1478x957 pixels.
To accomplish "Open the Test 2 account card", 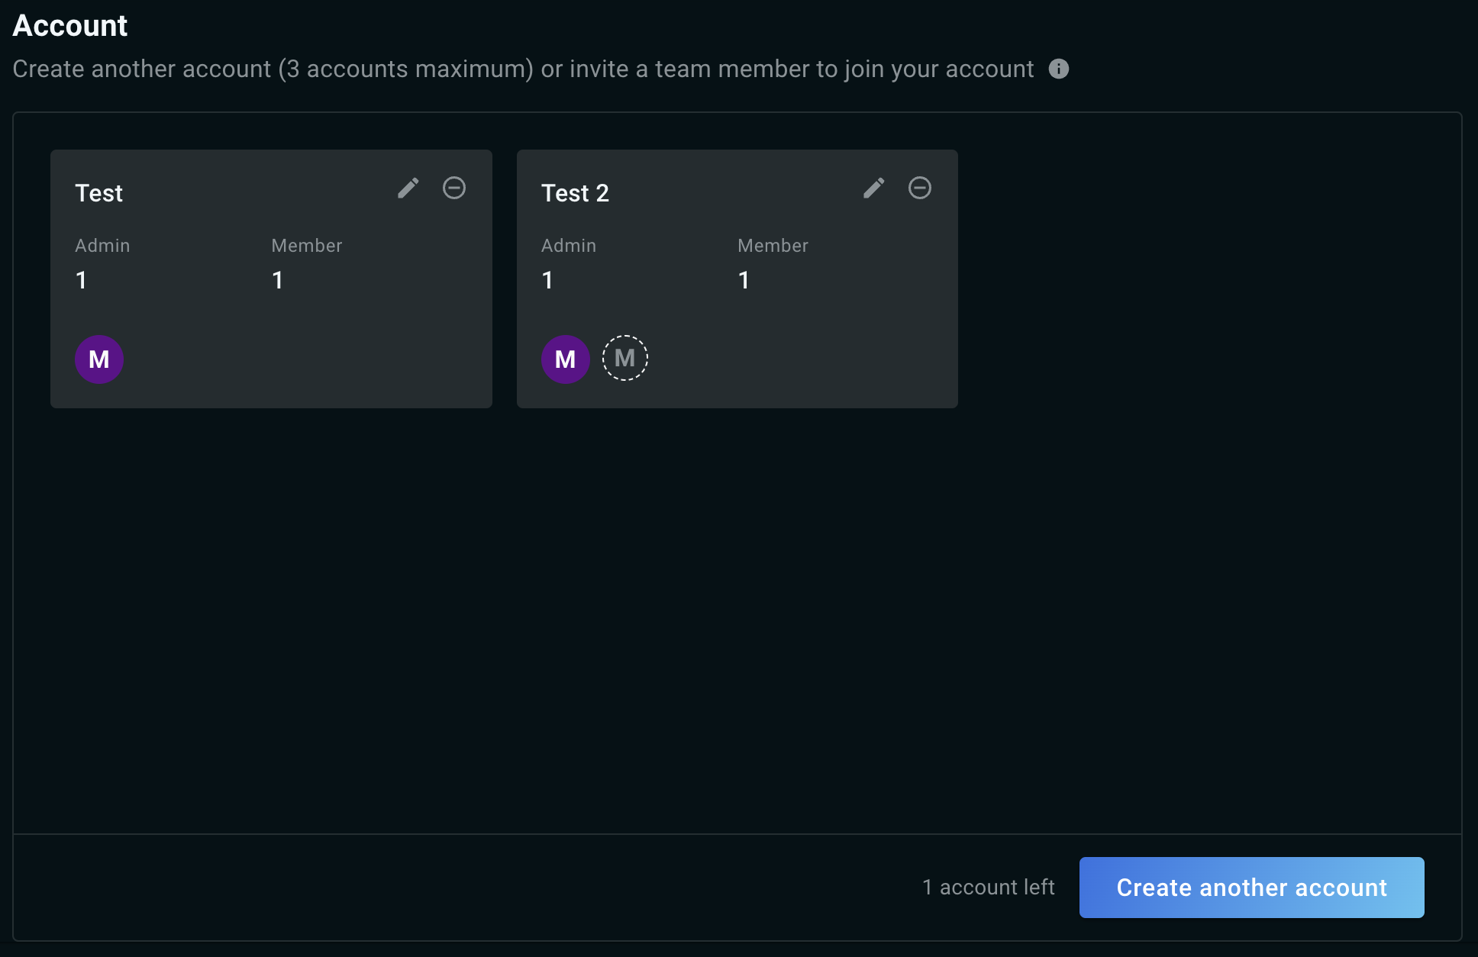I will pos(737,279).
